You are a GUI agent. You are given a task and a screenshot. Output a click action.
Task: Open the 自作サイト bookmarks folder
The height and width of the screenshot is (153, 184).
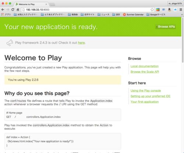pos(88,14)
